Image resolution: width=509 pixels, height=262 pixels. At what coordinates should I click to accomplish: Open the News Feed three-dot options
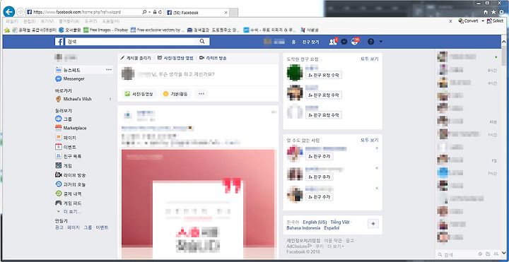pos(109,70)
